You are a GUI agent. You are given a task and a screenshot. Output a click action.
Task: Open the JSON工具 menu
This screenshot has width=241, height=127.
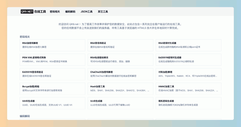click(86, 11)
